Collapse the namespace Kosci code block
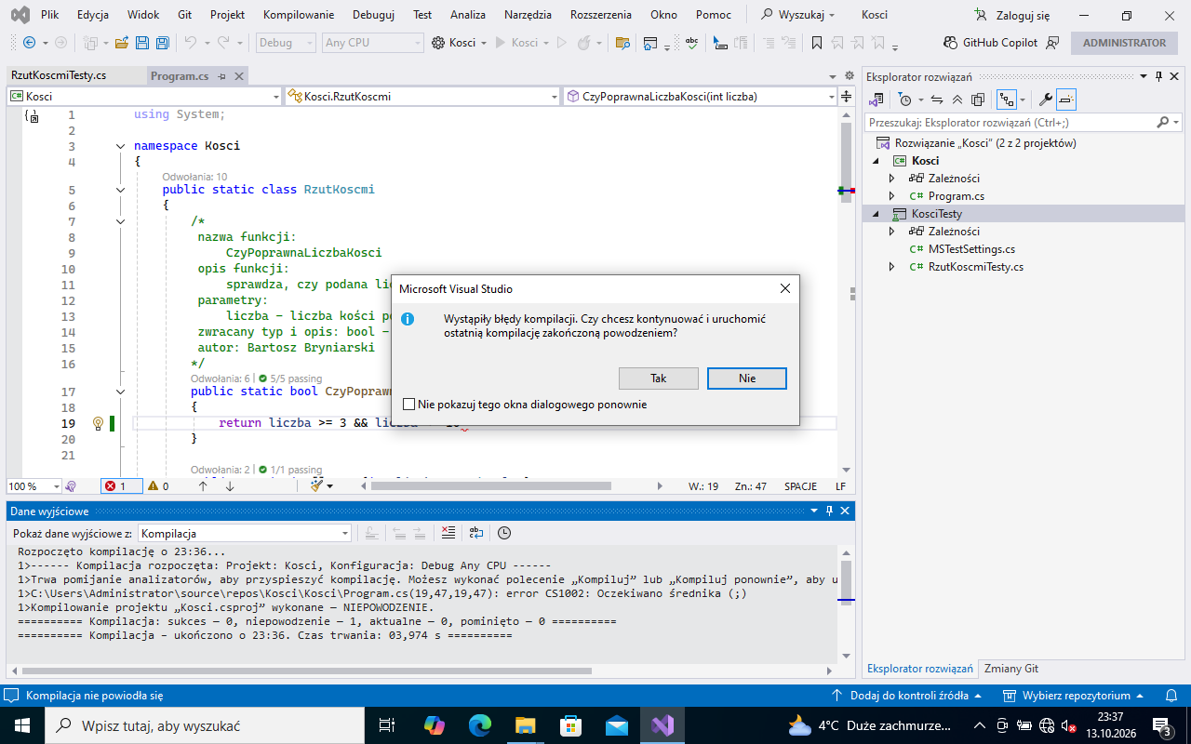 pos(120,146)
